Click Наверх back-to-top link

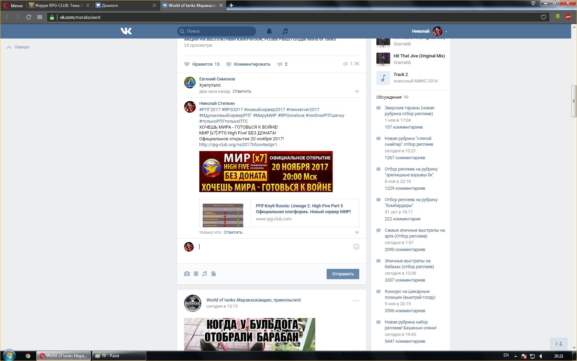[x=18, y=47]
